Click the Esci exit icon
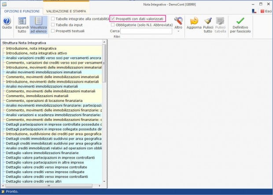Screen dimensions: 273x195 [262, 11]
